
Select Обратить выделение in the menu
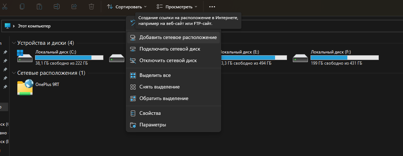coord(173,99)
